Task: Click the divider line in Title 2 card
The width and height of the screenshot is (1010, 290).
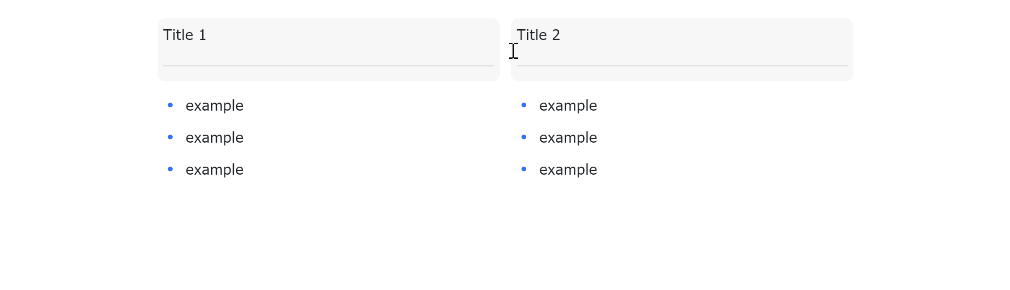Action: coord(682,66)
